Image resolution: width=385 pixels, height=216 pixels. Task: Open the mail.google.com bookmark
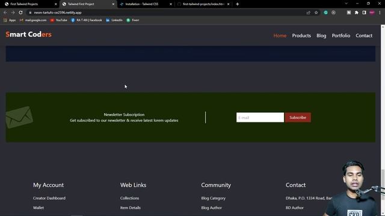pyautogui.click(x=33, y=20)
